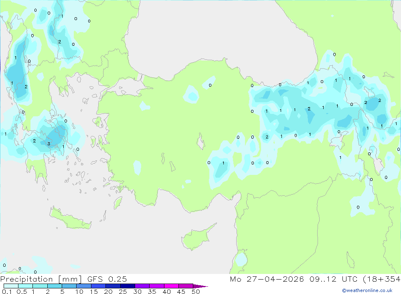
Task: Click the 35–40 mm legend color segment
Action: tap(157, 286)
